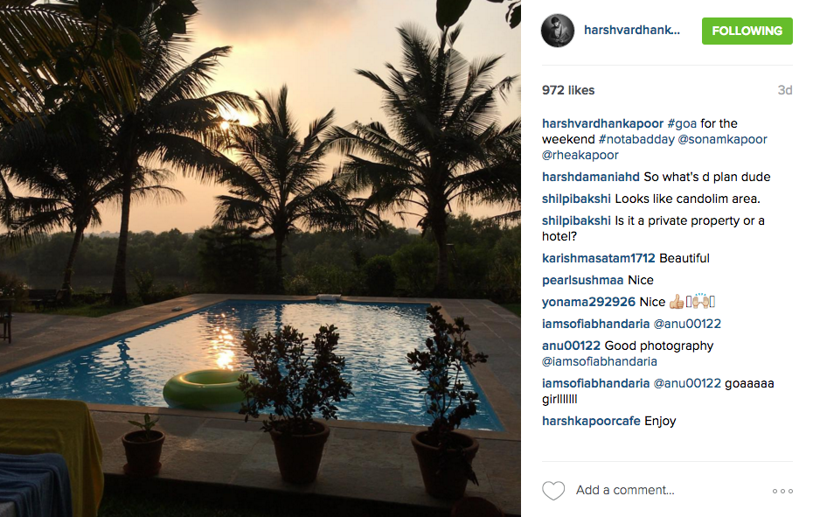The image size is (813, 517).
Task: Open the 3d post timestamp
Action: click(785, 90)
